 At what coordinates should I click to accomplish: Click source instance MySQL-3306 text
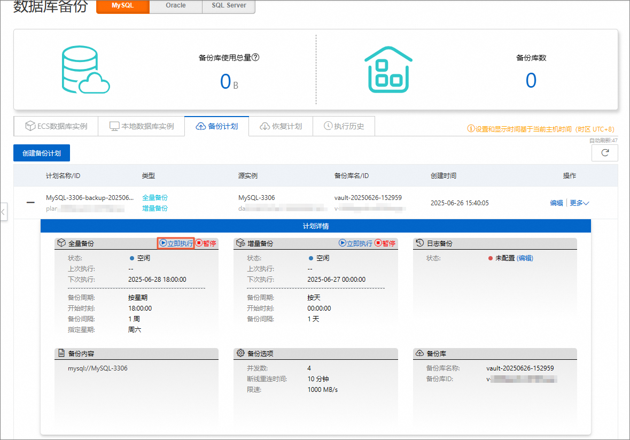pos(256,197)
